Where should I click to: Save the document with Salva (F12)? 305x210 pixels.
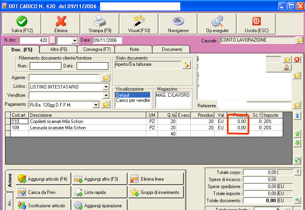(22, 24)
